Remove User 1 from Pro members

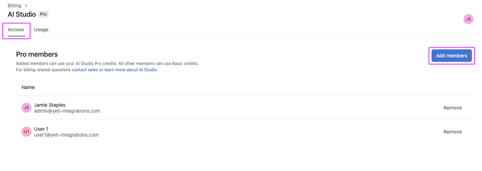452,132
